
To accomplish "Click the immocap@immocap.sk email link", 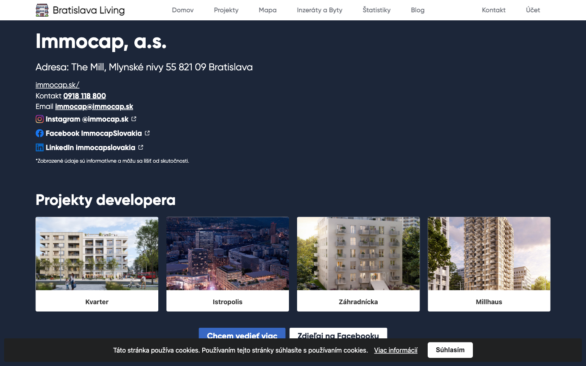I will click(94, 107).
